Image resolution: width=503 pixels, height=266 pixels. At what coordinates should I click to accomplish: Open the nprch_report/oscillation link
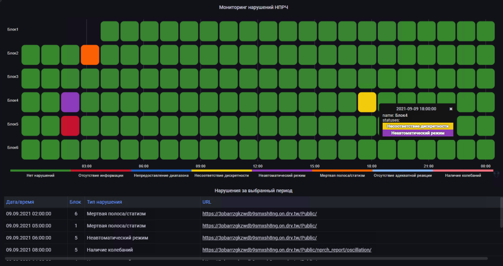point(286,250)
